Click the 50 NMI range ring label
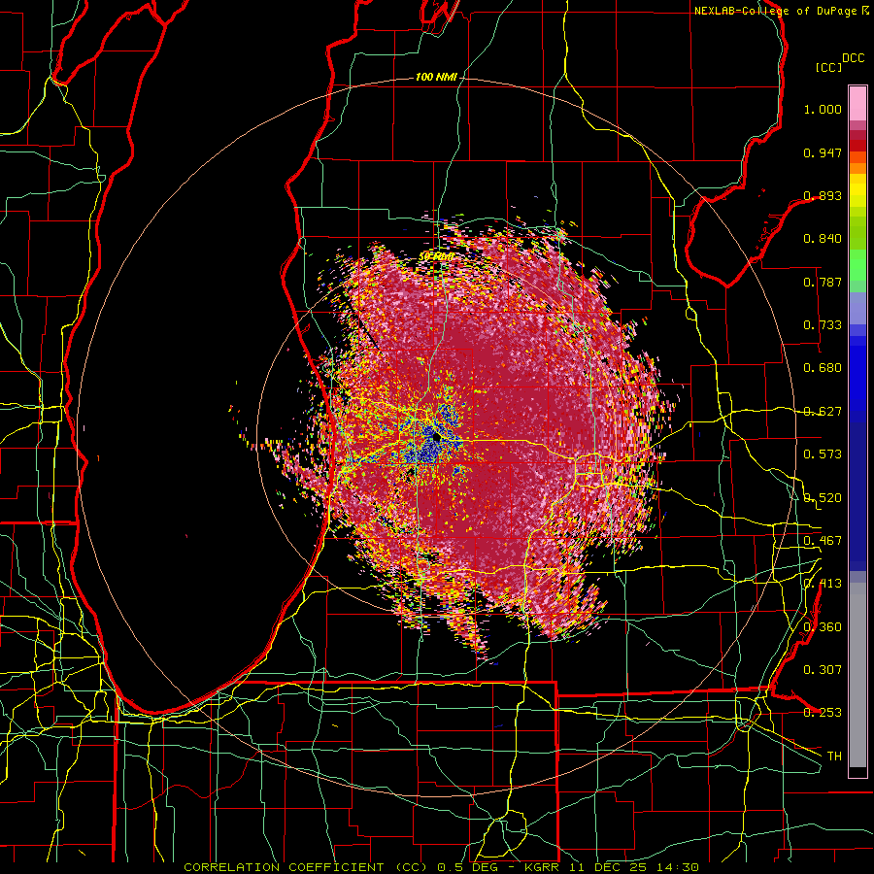The image size is (874, 874). point(436,256)
